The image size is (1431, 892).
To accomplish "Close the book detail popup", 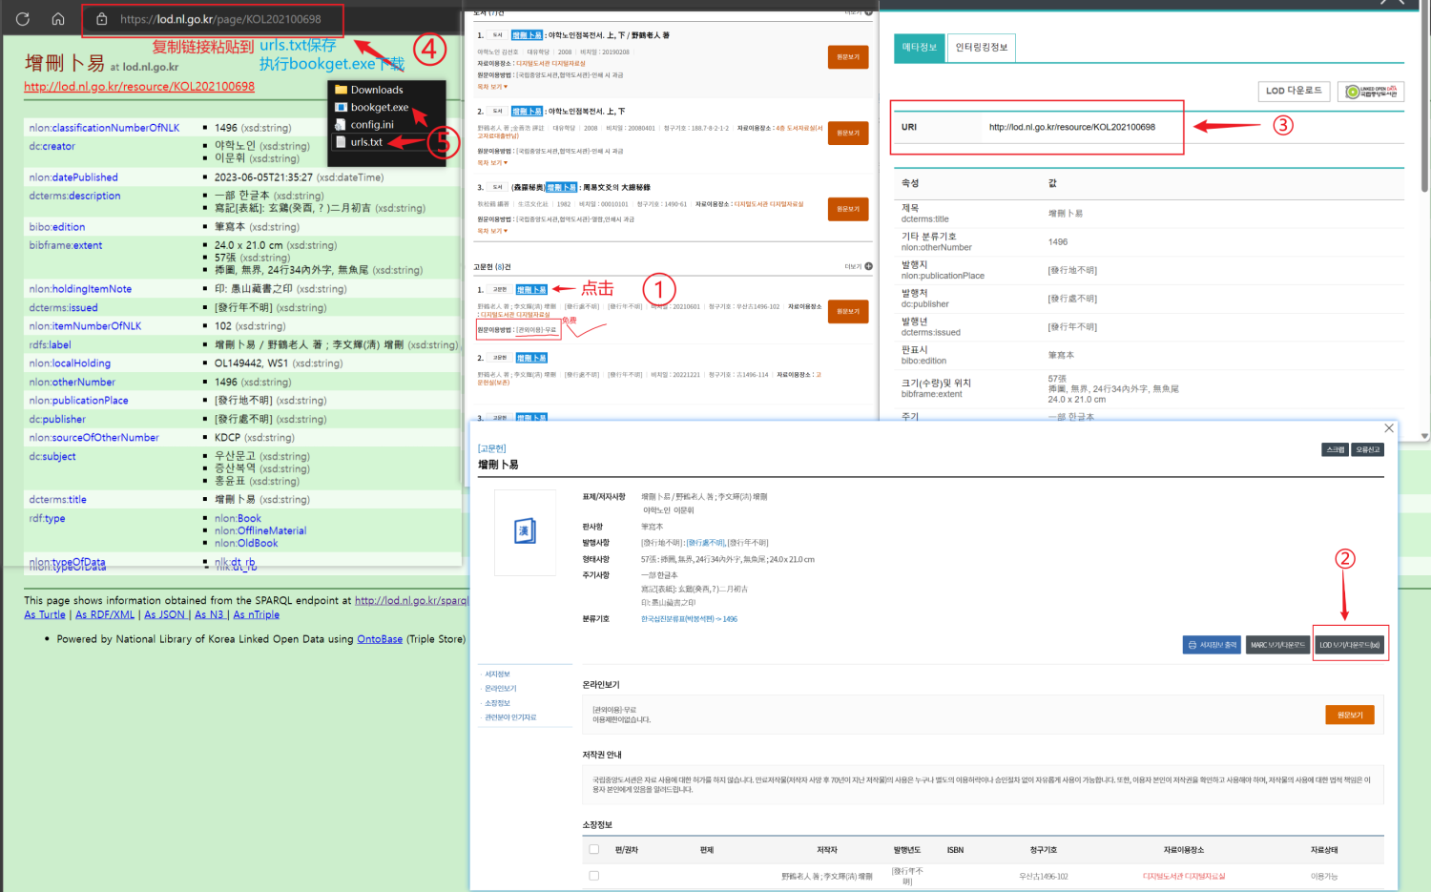I will tap(1389, 428).
